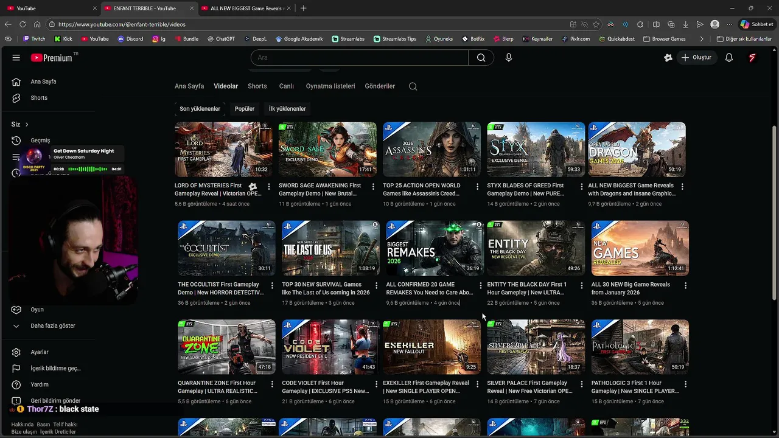Select the Popüler filter chip
The height and width of the screenshot is (438, 779).
click(245, 109)
